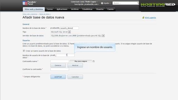Viewport: 178px width, 100px height.
Task: Open the Servidor de base de datos dropdown
Action: coord(103,36)
